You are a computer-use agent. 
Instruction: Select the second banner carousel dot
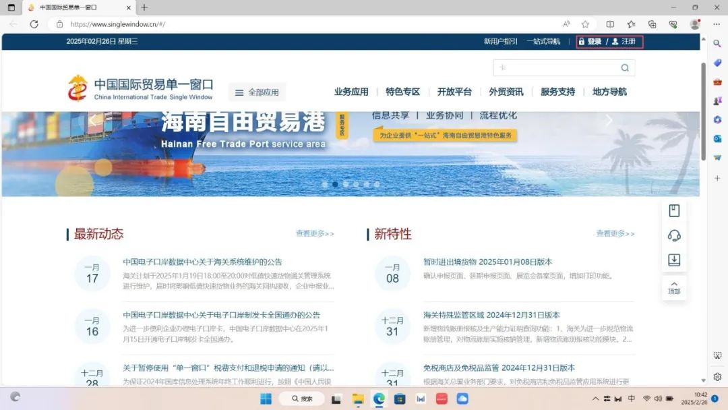335,184
